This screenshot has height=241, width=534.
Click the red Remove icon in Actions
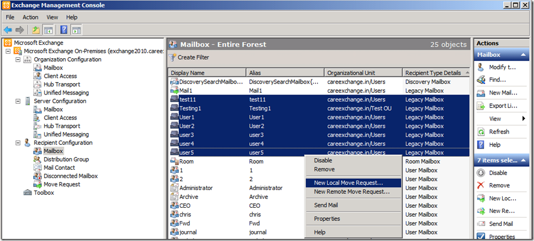481,185
